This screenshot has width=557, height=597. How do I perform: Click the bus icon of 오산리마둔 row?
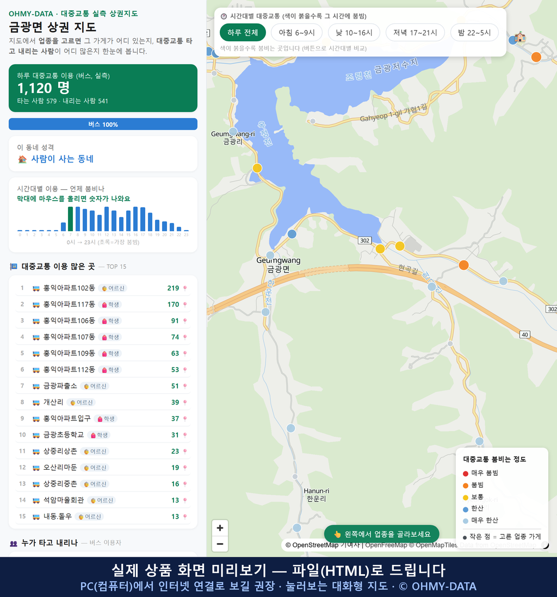click(x=36, y=468)
